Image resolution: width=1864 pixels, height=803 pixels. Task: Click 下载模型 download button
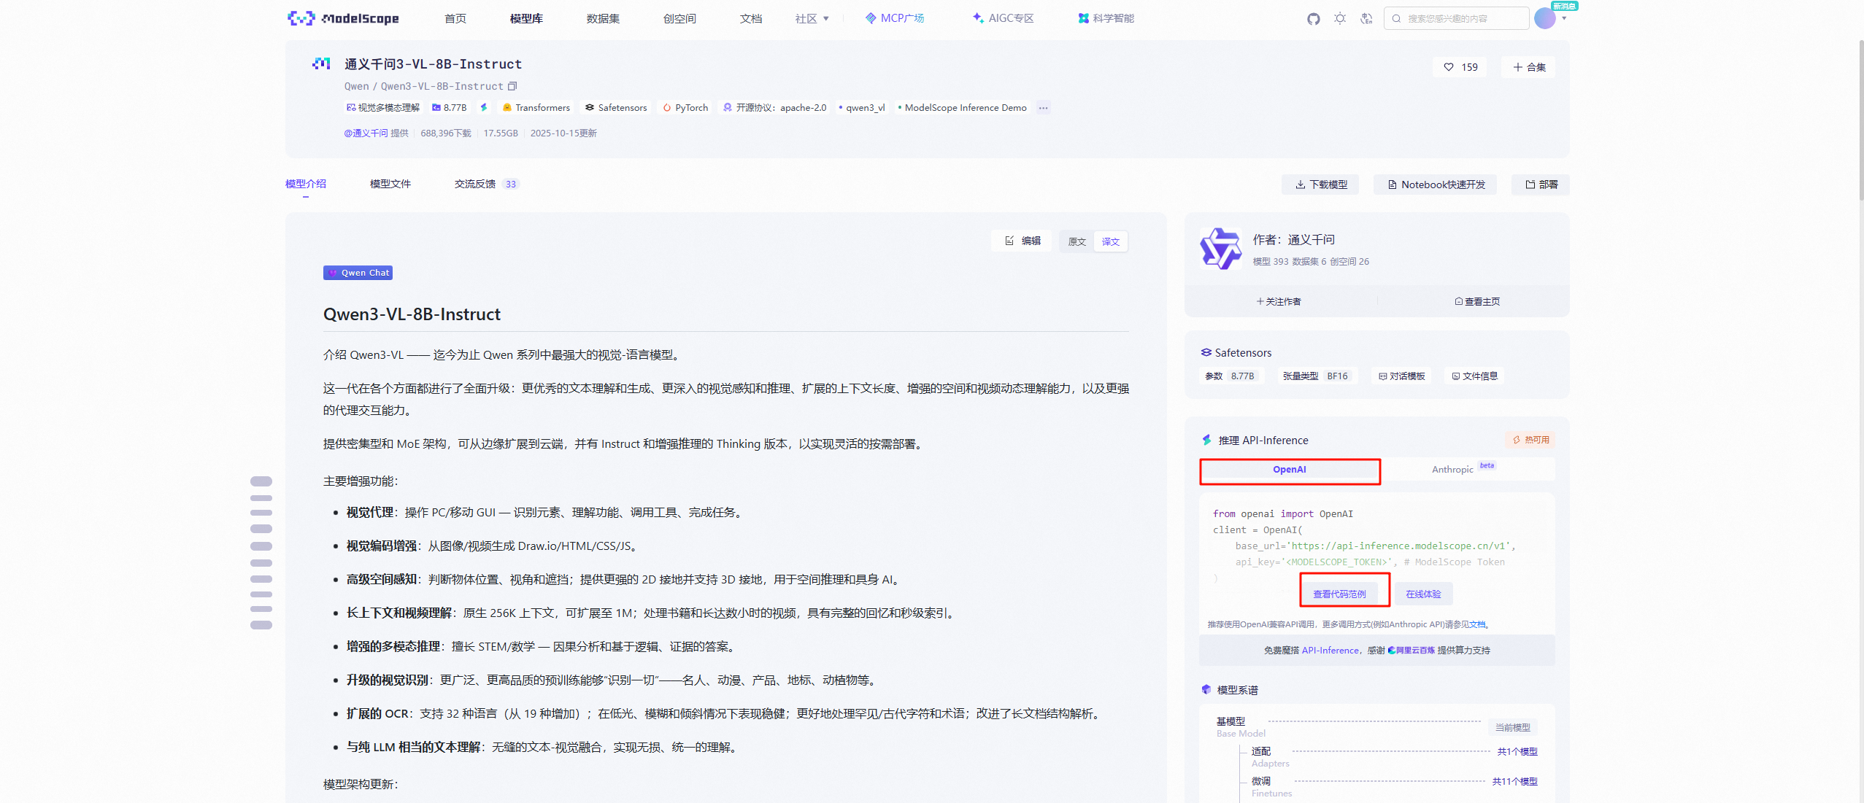point(1321,185)
